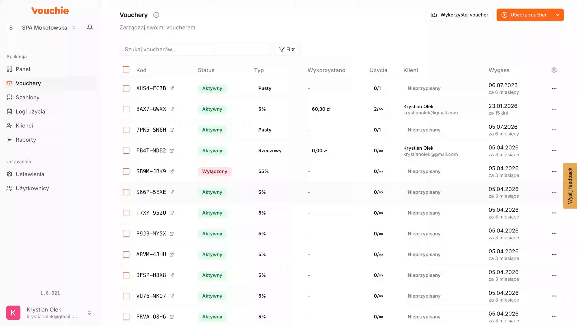This screenshot has height=326, width=577.
Task: Tick the checkbox for voucher T7XY-952U
Action: coord(126,213)
